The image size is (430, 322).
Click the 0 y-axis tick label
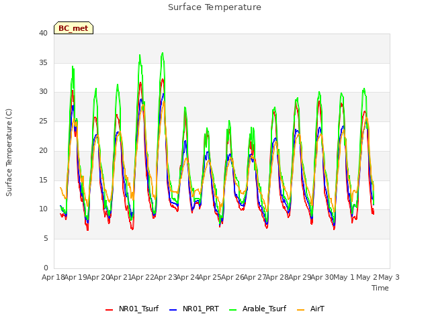point(46,268)
